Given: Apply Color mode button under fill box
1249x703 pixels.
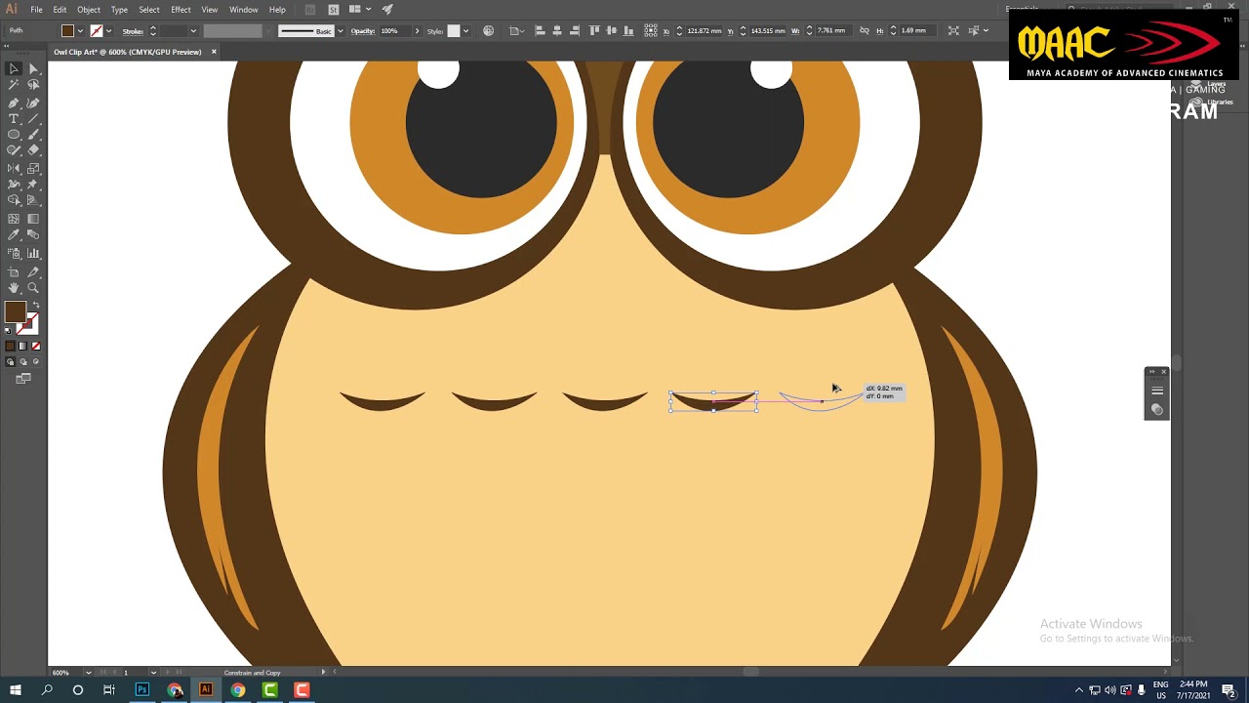Looking at the screenshot, I should coord(11,346).
